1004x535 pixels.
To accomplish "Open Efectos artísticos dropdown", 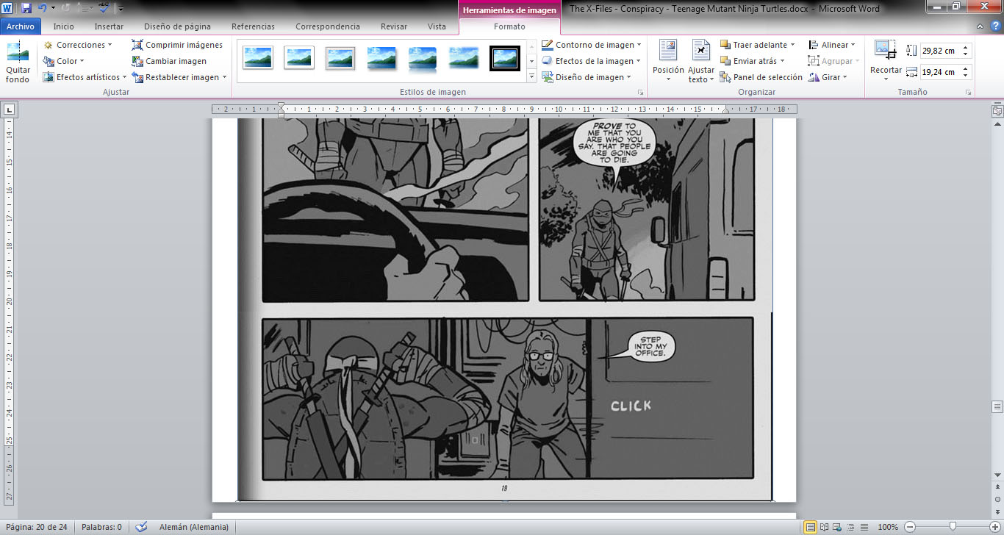I will pyautogui.click(x=85, y=77).
